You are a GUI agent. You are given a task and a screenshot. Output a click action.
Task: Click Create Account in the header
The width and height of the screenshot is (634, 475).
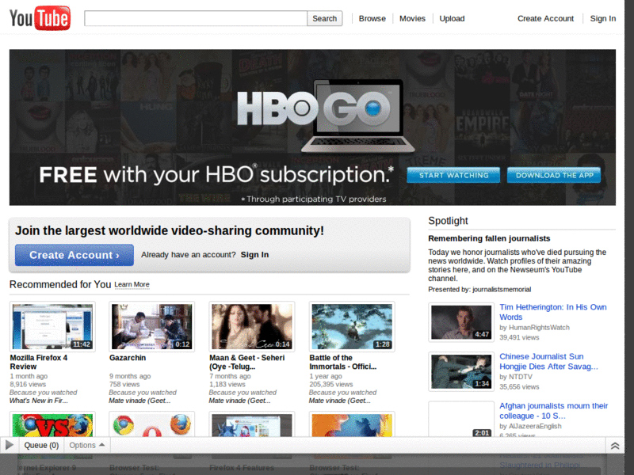pos(545,18)
